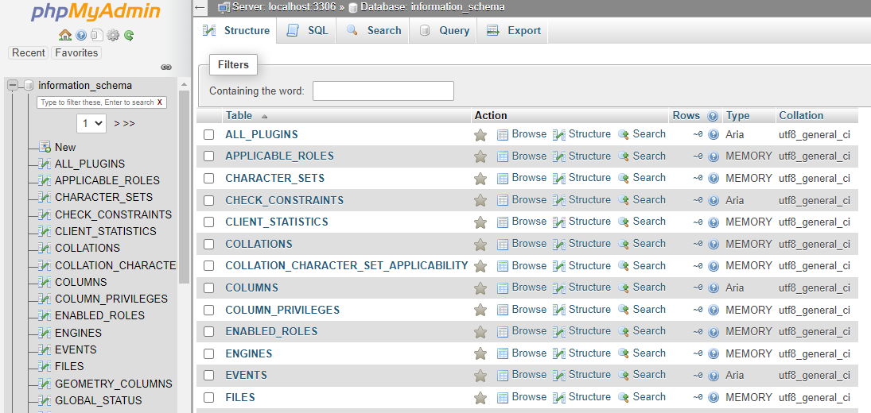
Task: Open the phpMyAdmin documentation help icon
Action: [81, 35]
